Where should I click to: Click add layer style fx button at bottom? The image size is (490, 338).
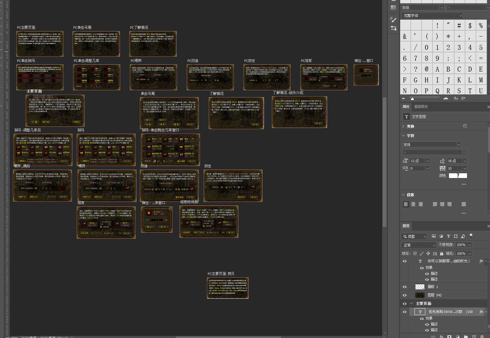point(441,336)
